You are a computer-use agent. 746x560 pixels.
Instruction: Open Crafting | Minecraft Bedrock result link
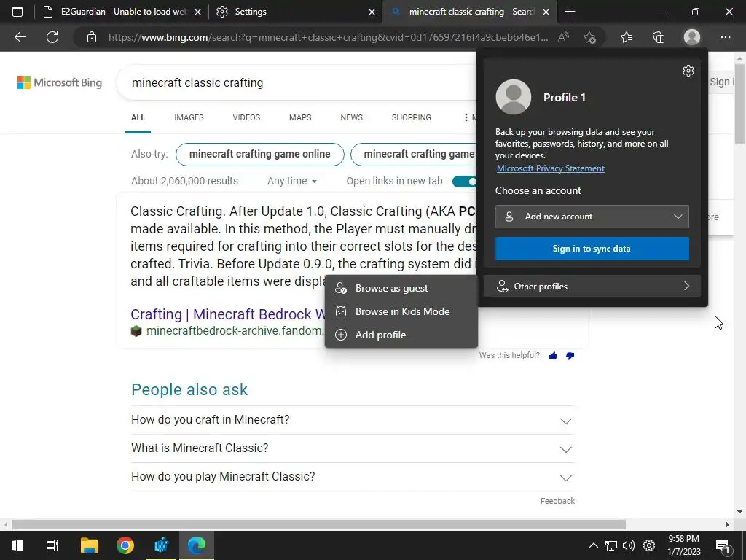tap(228, 314)
